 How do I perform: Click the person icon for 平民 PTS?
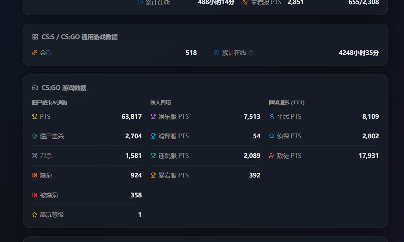pos(272,116)
